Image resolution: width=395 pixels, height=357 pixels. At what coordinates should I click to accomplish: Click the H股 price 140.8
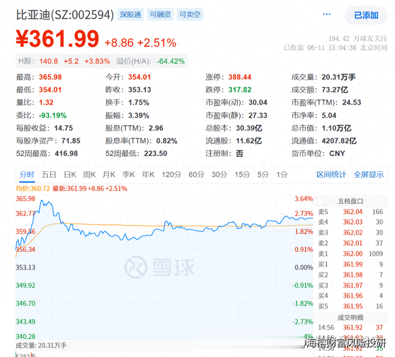click(x=48, y=61)
